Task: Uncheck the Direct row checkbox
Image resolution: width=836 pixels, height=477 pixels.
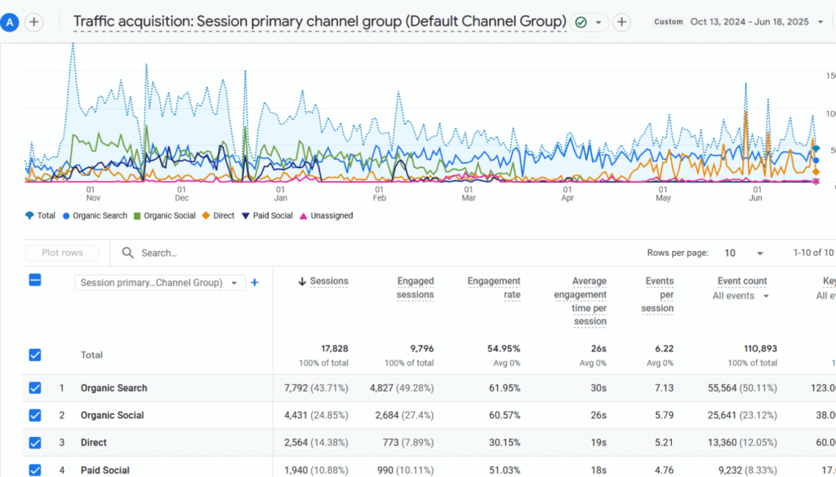Action: click(x=35, y=443)
